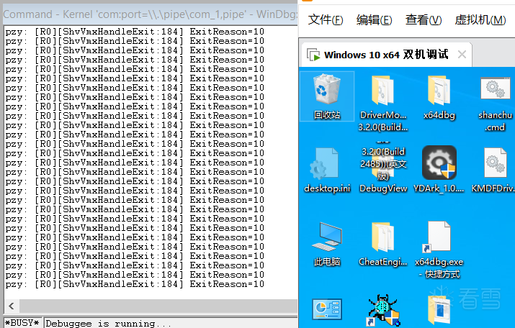Open the CheatEngi... folder icon

pyautogui.click(x=382, y=243)
